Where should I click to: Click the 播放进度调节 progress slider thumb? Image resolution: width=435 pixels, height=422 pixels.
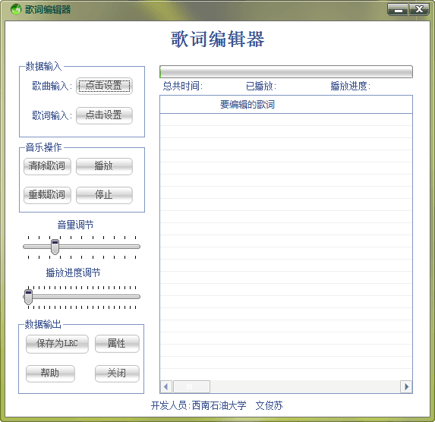click(28, 297)
